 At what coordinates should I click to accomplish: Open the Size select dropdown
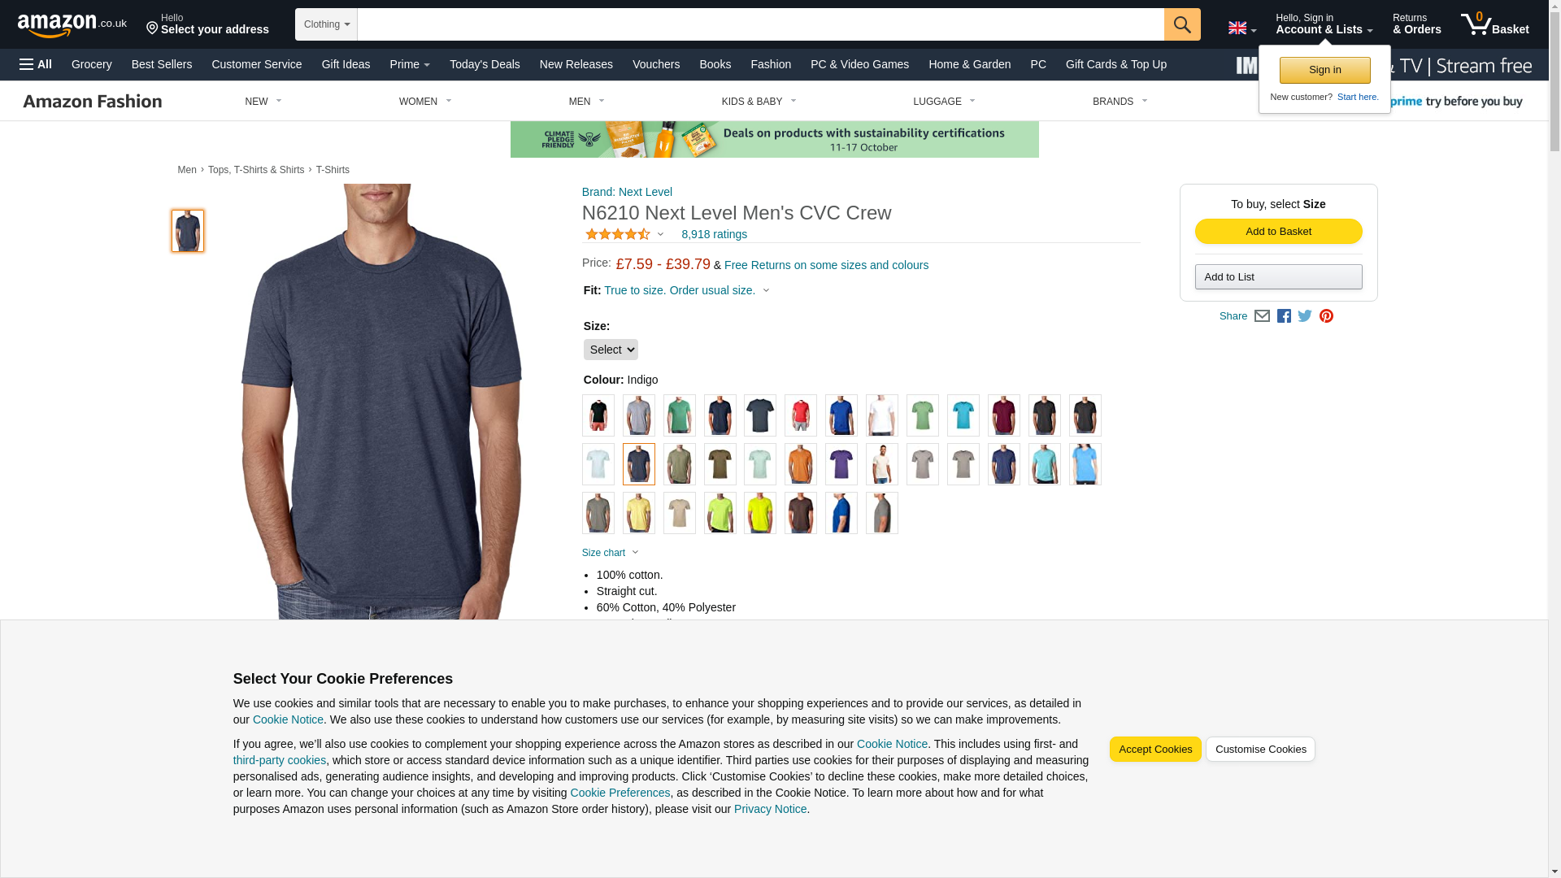[611, 350]
